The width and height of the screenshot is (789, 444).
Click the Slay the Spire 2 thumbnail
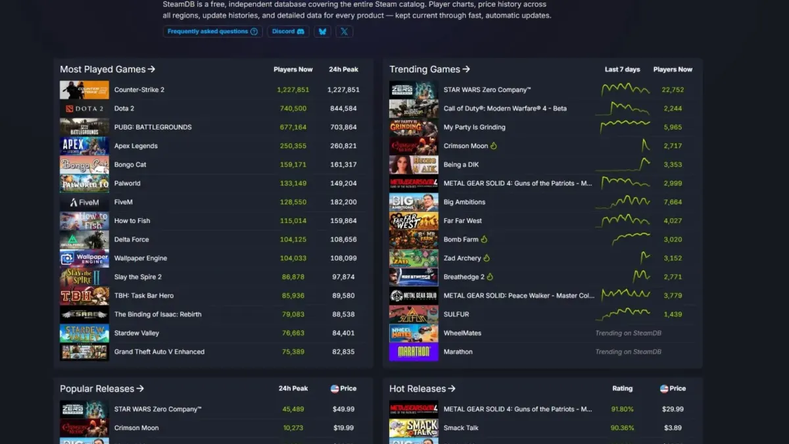[x=84, y=277]
